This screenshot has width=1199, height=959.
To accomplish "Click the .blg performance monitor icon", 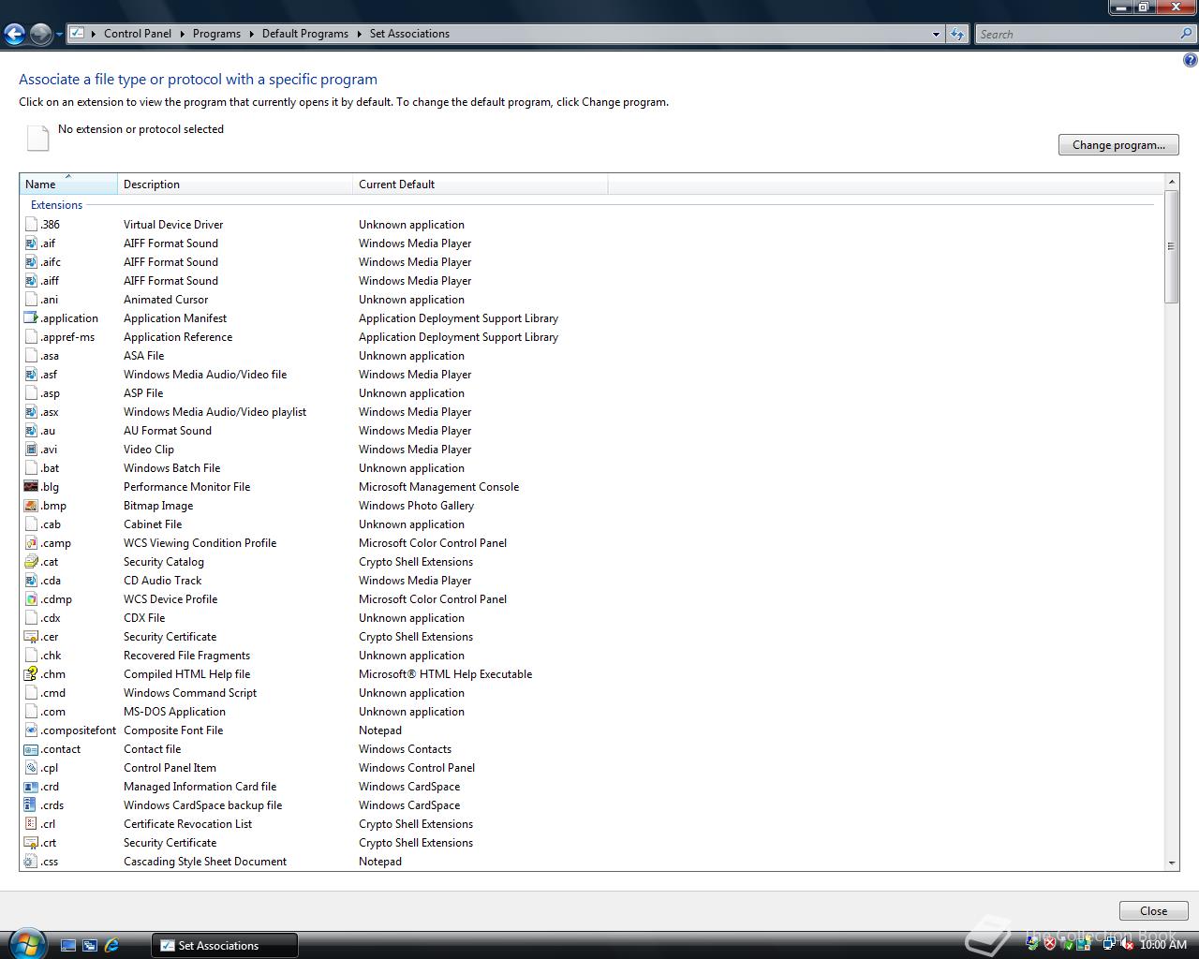I will [31, 487].
